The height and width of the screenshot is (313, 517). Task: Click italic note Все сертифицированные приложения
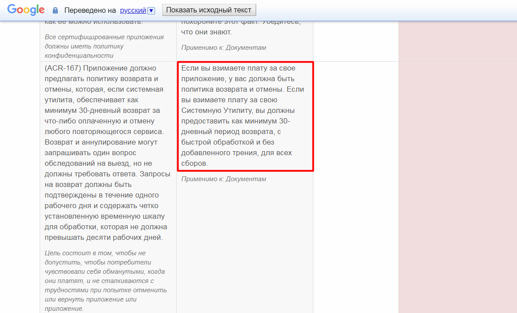click(x=104, y=46)
